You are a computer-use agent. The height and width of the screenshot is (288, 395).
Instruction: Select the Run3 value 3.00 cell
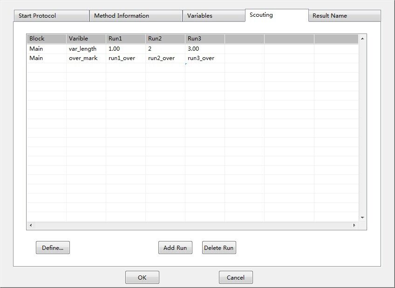(204, 49)
